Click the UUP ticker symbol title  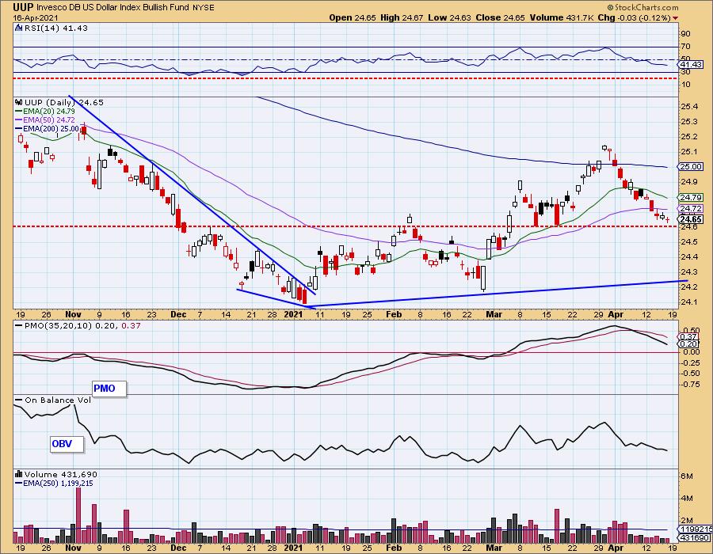click(x=23, y=7)
